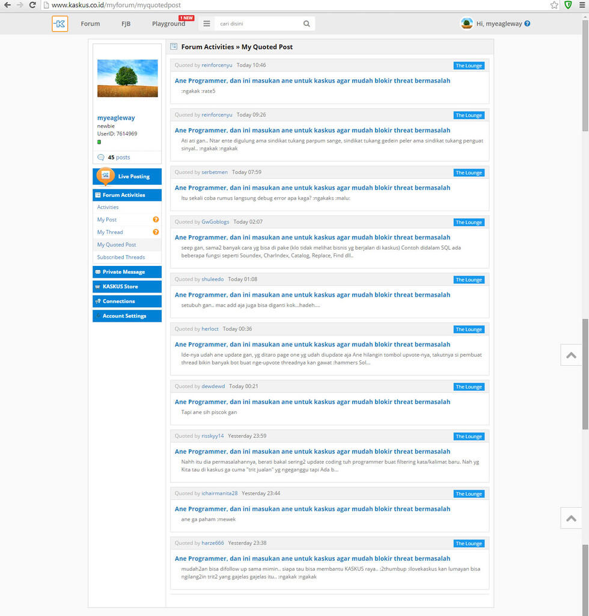Select My Quoted Post in the sidebar

point(117,244)
